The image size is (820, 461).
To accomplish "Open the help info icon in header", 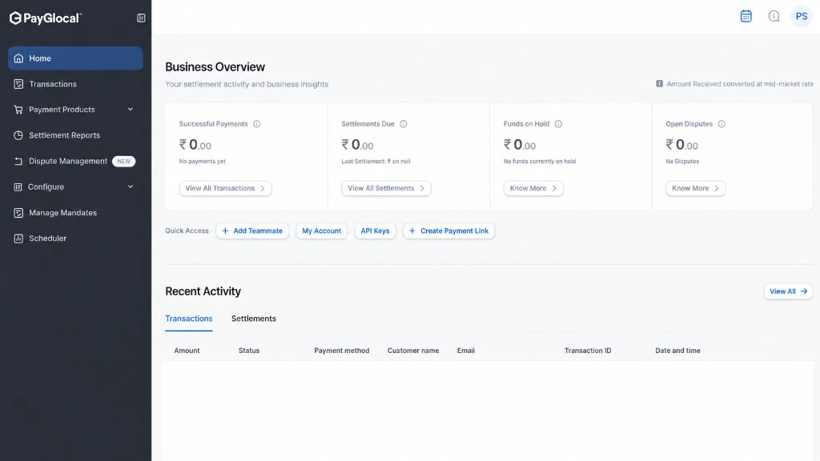I will click(x=774, y=16).
